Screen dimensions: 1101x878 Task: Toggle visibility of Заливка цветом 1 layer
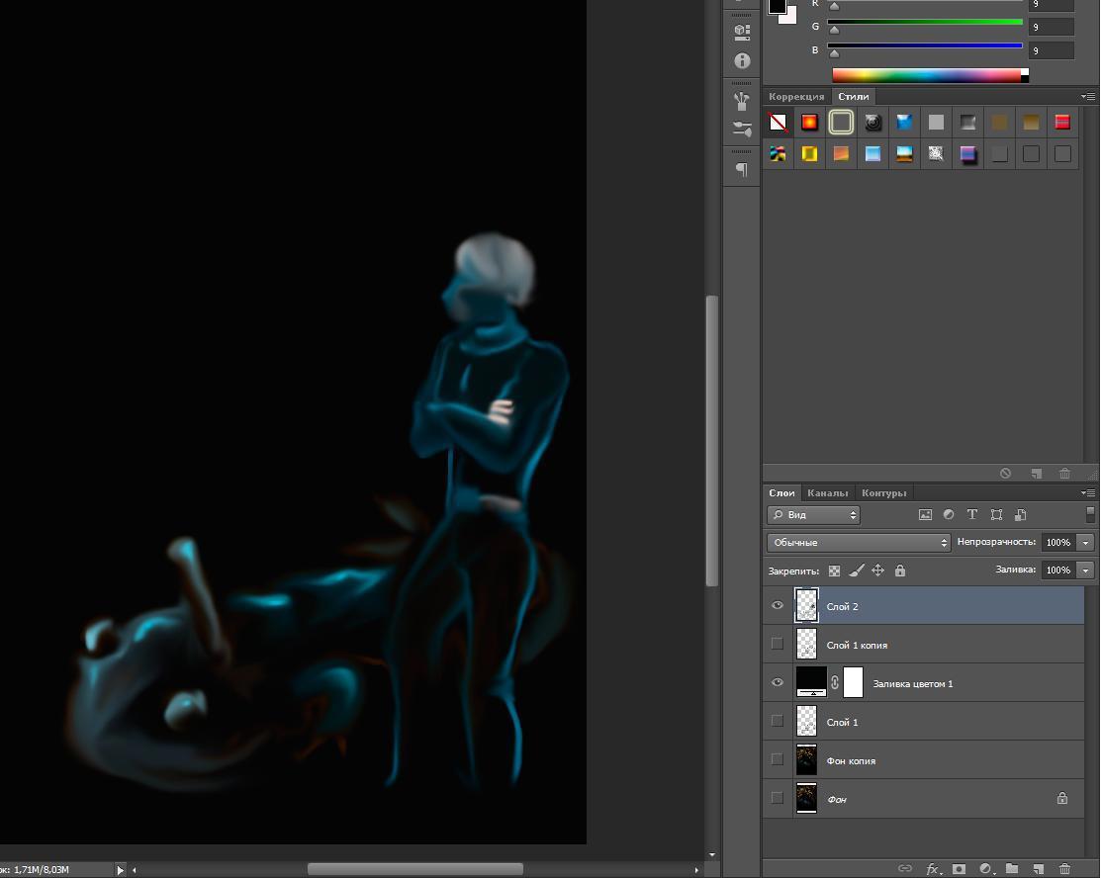tap(778, 683)
